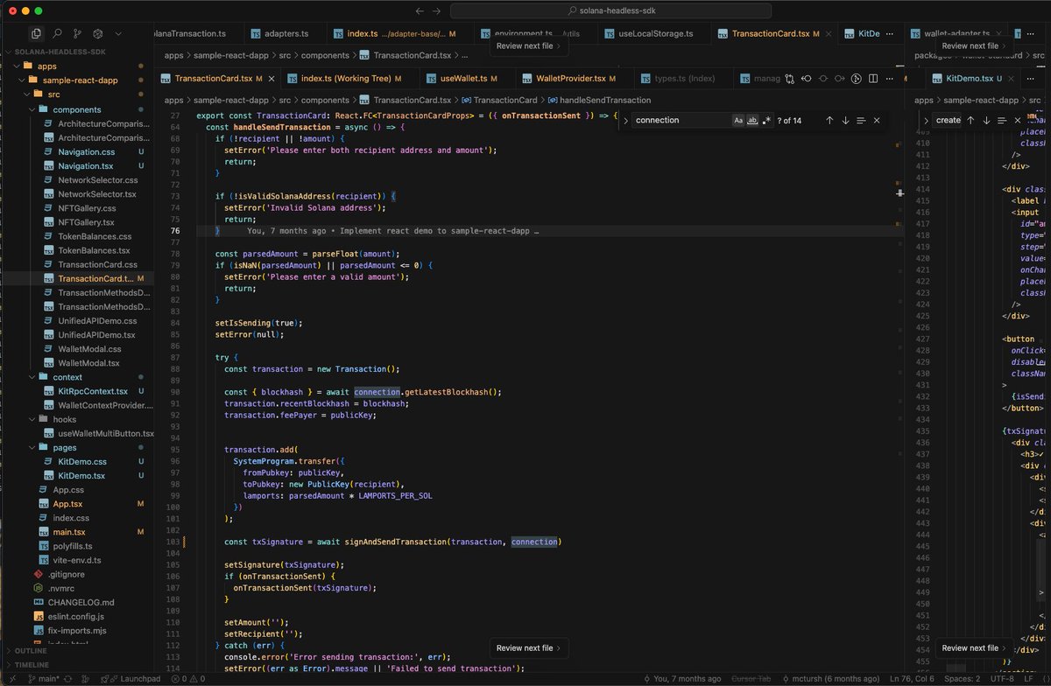Screen dimensions: 1051x686
Task: Open CHANGELOG.md in explorer
Action: (81, 602)
